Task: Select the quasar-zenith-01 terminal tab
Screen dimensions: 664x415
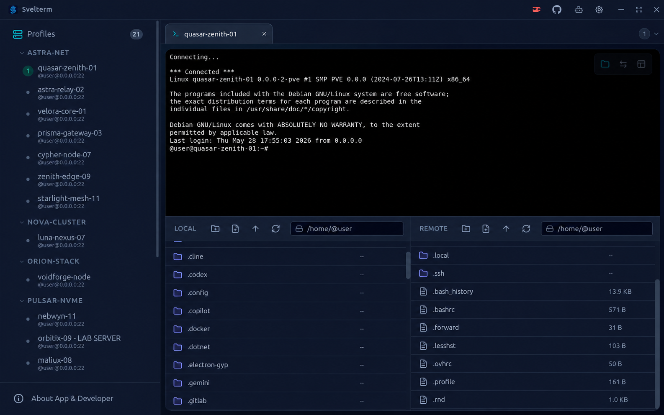Action: pyautogui.click(x=219, y=34)
